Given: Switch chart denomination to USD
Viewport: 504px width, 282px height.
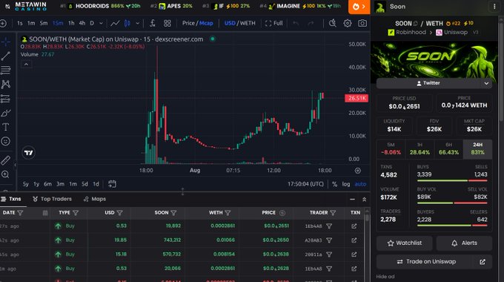Looking at the screenshot, I should pos(230,23).
